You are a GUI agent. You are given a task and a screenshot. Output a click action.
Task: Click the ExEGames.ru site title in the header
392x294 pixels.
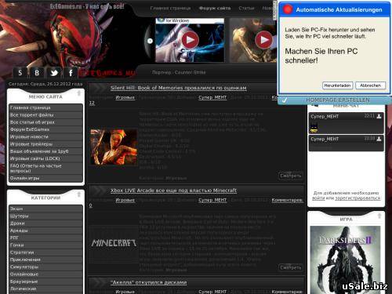tap(87, 6)
